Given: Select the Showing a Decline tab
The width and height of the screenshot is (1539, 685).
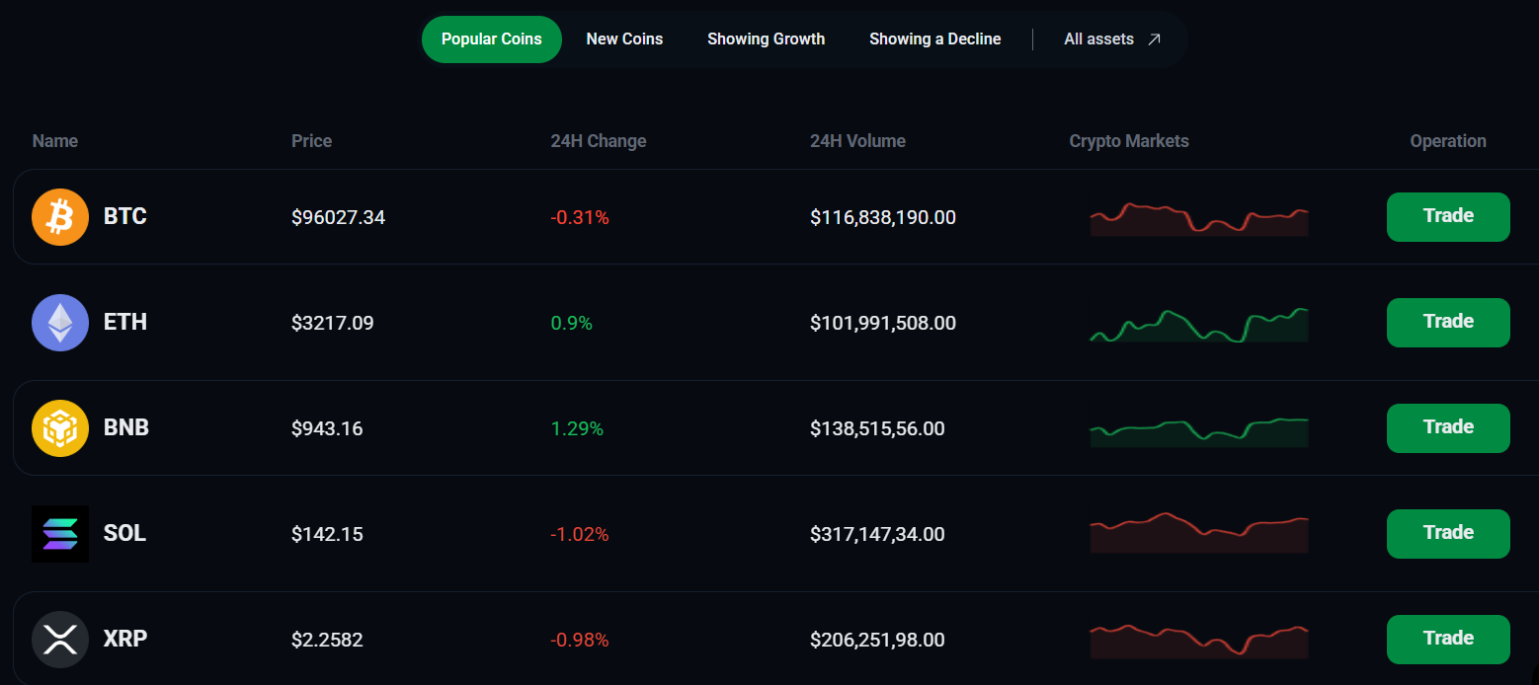Looking at the screenshot, I should [x=934, y=38].
